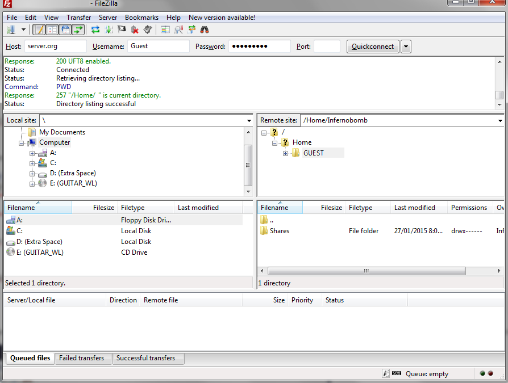Screen dimensions: 508x383
Task: Toggle local directory tree display
Action: (x=52, y=30)
